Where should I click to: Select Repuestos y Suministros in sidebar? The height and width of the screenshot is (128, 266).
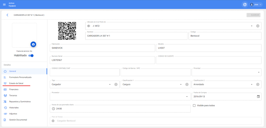(x=20, y=102)
